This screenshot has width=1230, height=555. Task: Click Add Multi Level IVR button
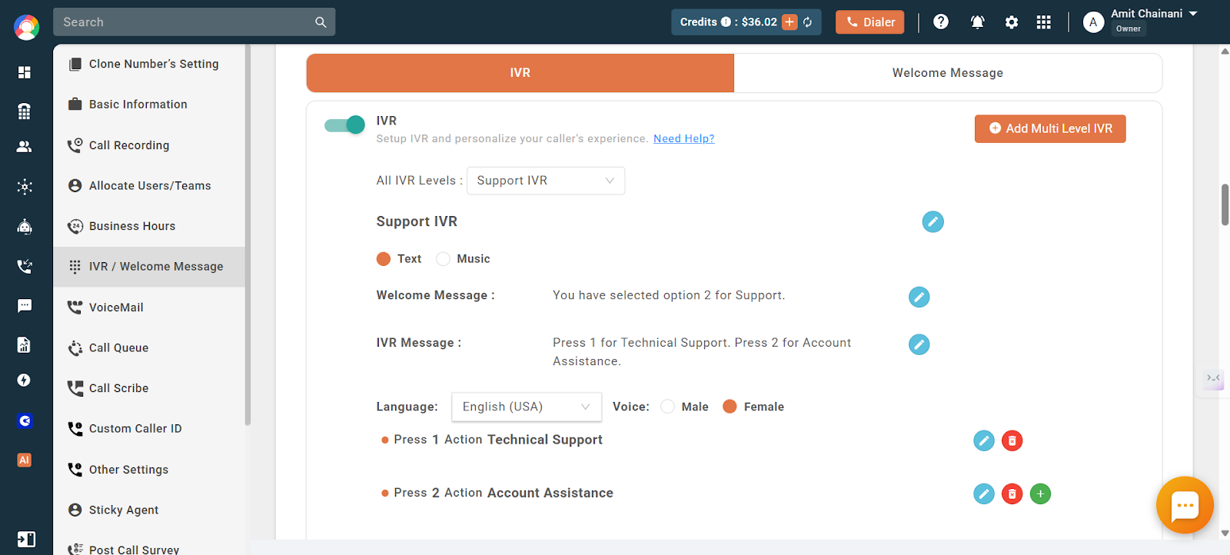coord(1050,129)
